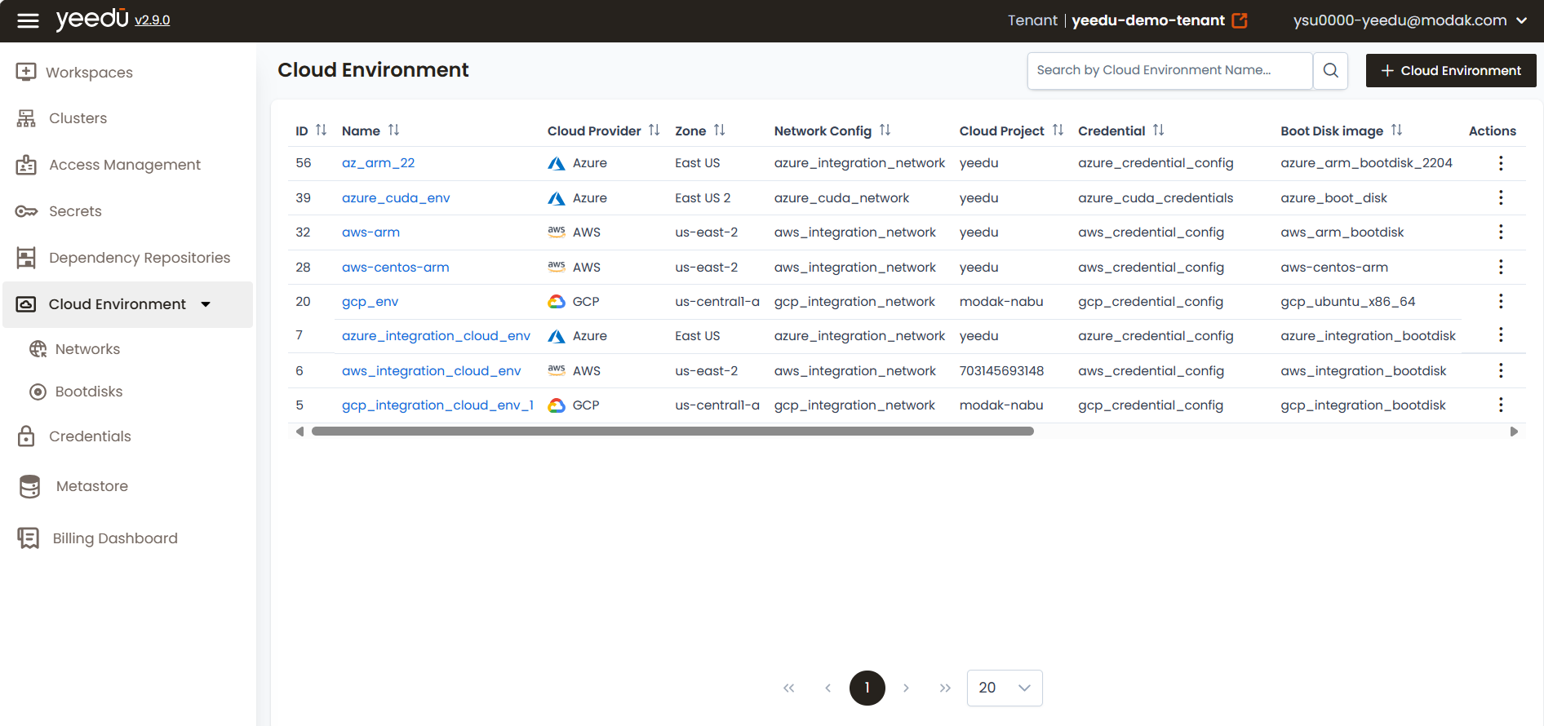The height and width of the screenshot is (726, 1544).
Task: Open the aws-centos-arm environment link
Action: tap(395, 268)
